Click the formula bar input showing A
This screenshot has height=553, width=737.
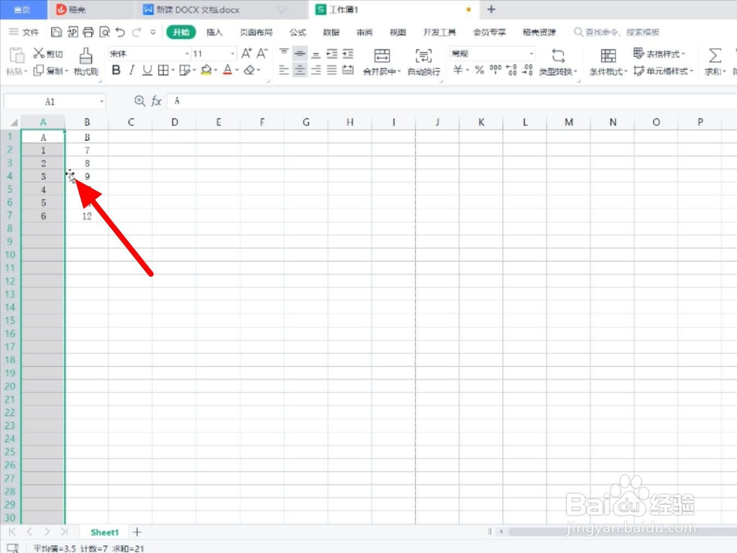point(452,101)
